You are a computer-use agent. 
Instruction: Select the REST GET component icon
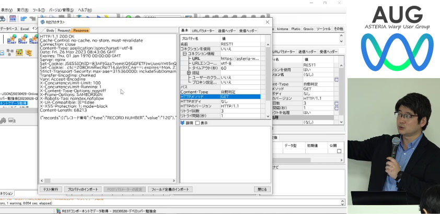[12, 39]
